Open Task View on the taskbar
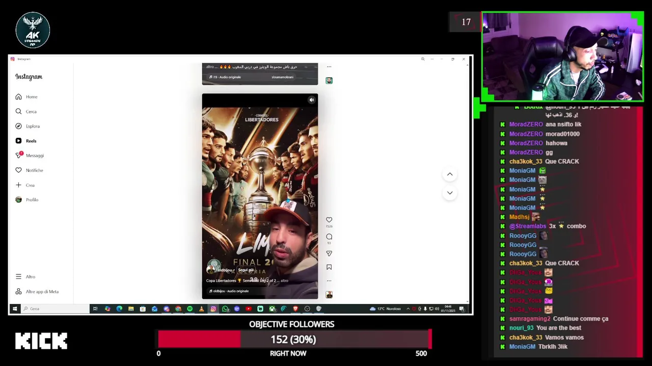Image resolution: width=652 pixels, height=366 pixels. point(95,309)
